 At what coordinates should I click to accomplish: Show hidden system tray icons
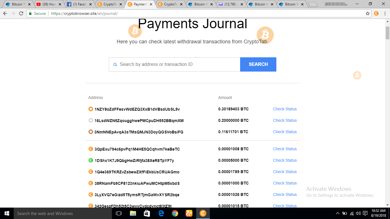point(338,213)
